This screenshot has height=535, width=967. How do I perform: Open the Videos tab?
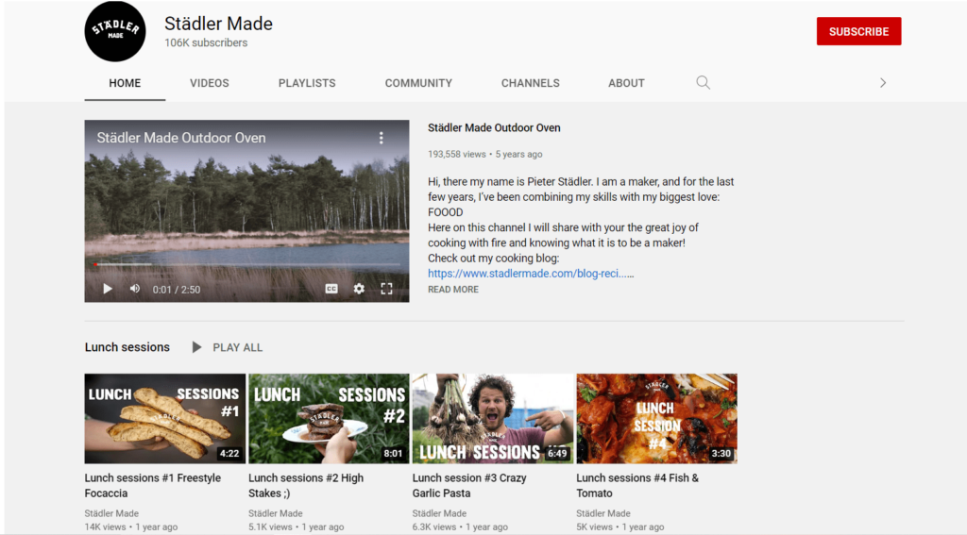point(210,83)
